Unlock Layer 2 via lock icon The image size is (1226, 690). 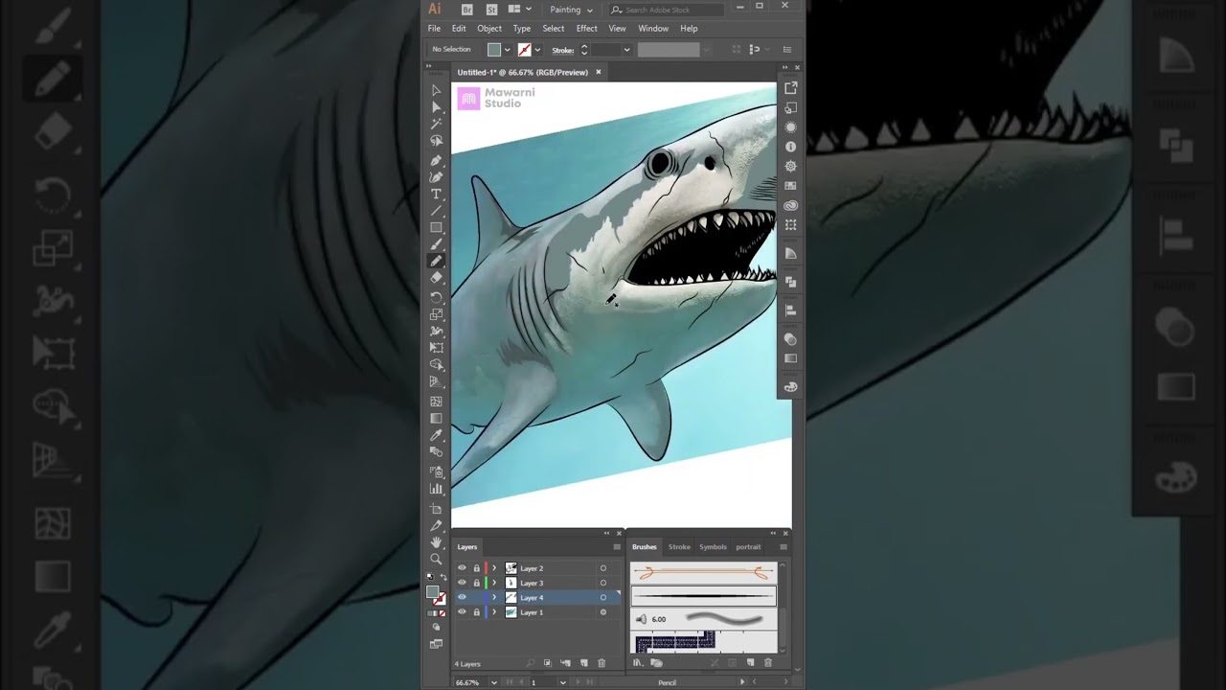[x=476, y=568]
